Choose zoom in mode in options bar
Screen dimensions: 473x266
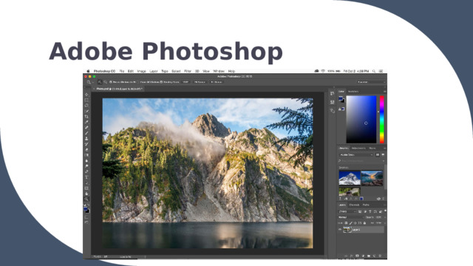coord(100,82)
